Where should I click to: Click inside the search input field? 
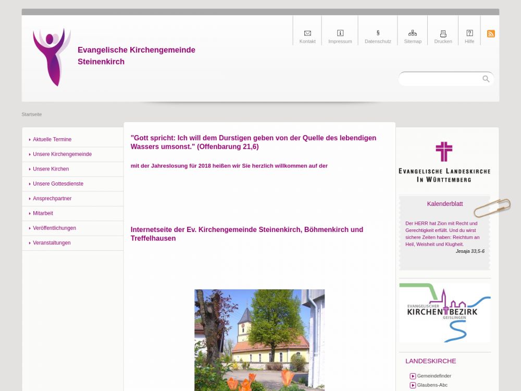[x=440, y=79]
